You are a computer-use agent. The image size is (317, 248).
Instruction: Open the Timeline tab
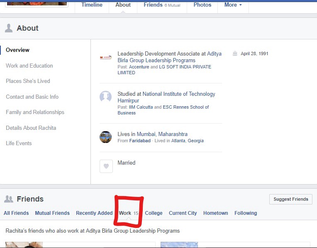point(92,5)
